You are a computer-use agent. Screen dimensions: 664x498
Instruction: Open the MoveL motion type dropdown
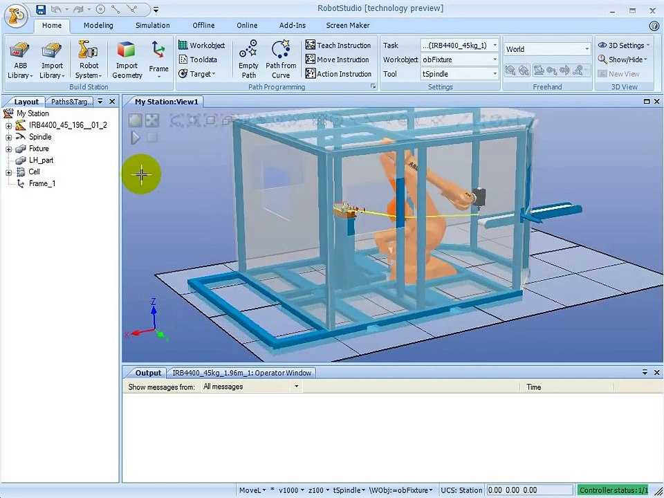[252, 490]
